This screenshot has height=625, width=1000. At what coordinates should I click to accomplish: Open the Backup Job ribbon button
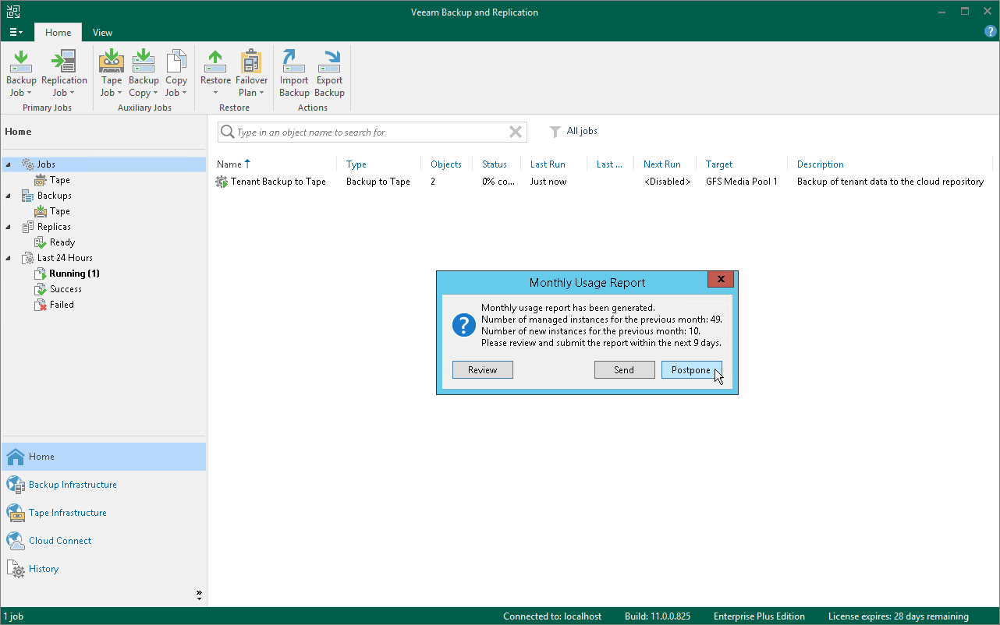(21, 74)
